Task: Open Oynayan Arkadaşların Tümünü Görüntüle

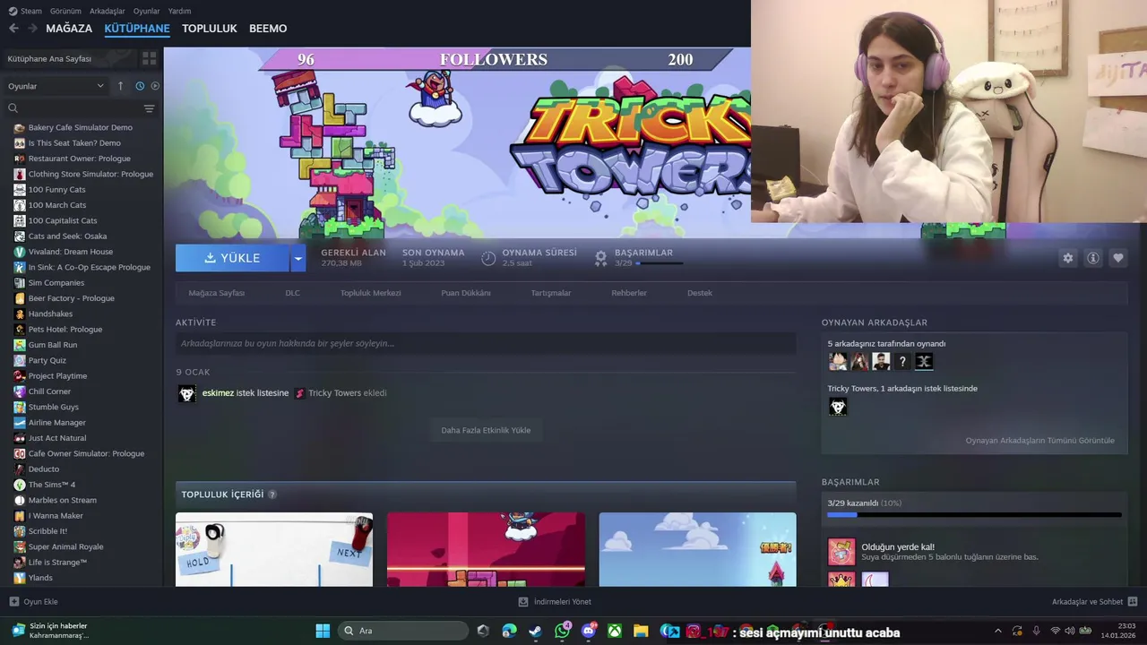Action: tap(1039, 441)
